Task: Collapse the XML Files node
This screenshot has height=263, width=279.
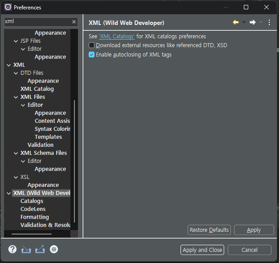Action: tap(16, 97)
